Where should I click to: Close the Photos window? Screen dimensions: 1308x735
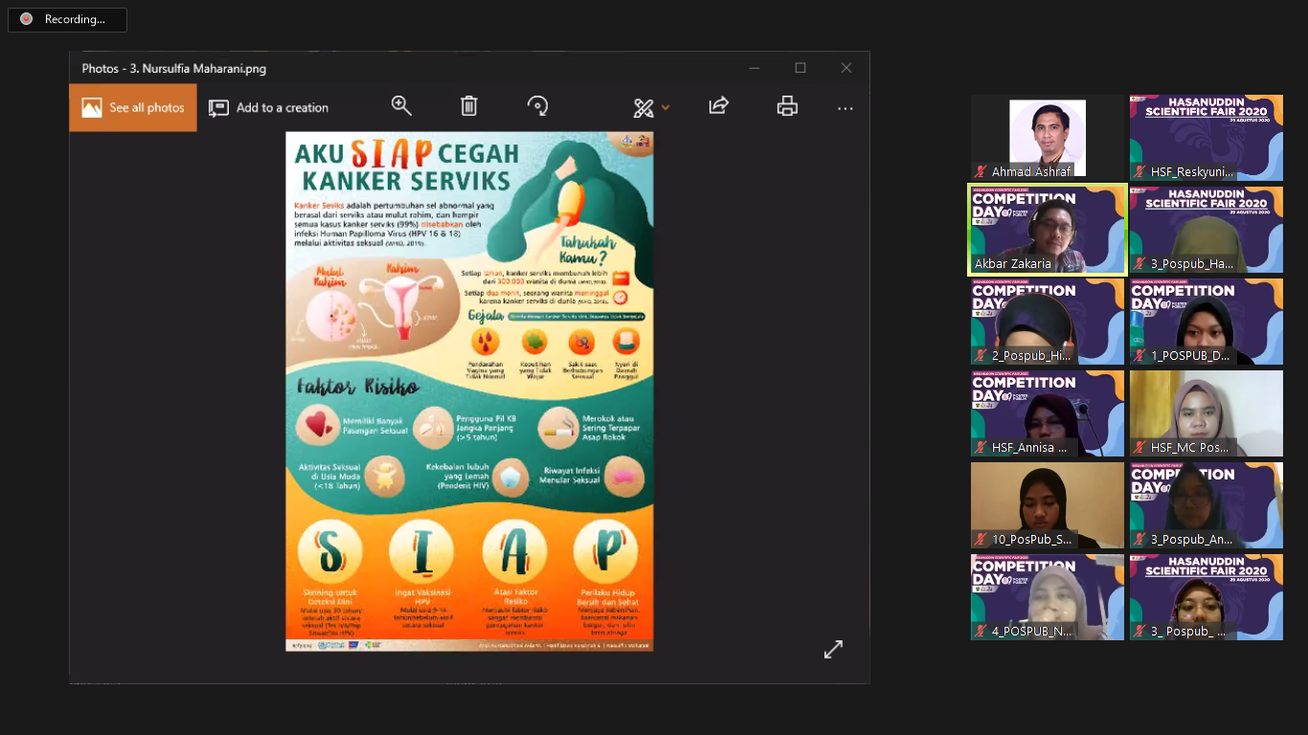tap(846, 68)
